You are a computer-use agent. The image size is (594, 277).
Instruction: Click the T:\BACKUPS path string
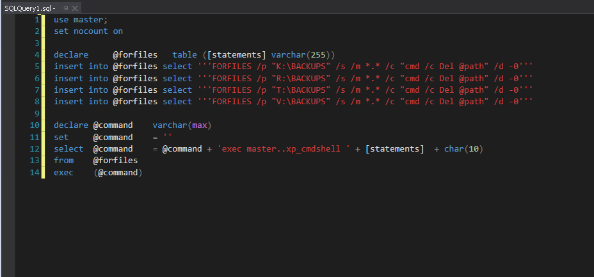coord(301,90)
